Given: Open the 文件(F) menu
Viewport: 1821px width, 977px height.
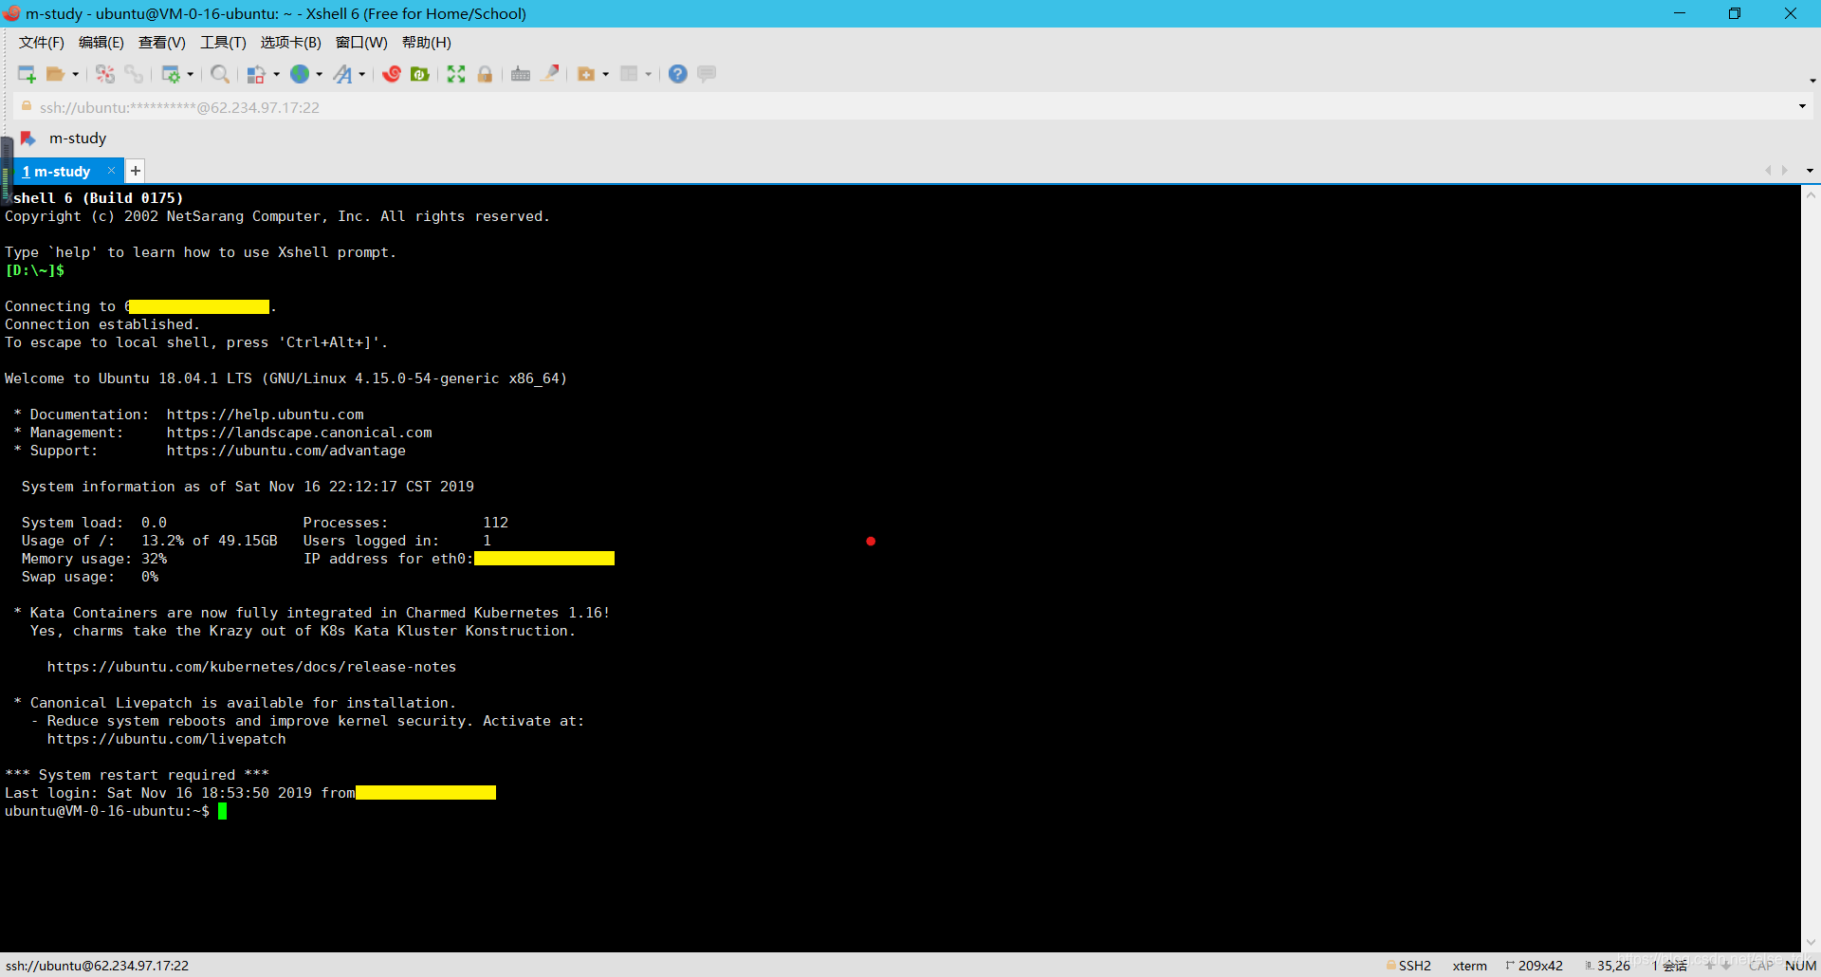Looking at the screenshot, I should tap(42, 43).
